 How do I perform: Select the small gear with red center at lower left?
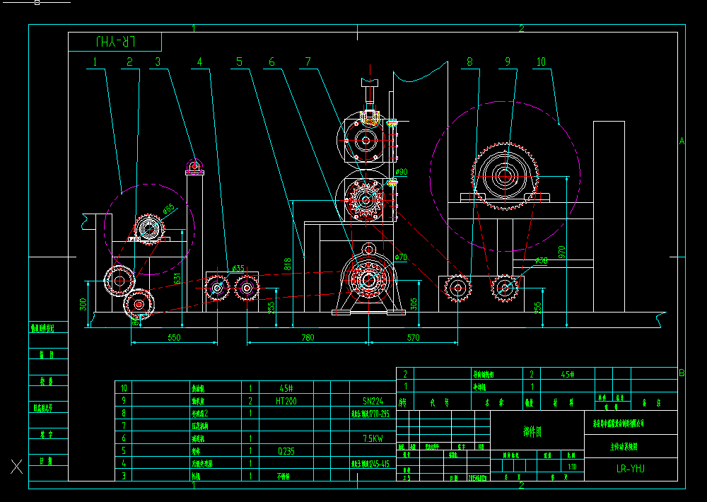pos(139,304)
